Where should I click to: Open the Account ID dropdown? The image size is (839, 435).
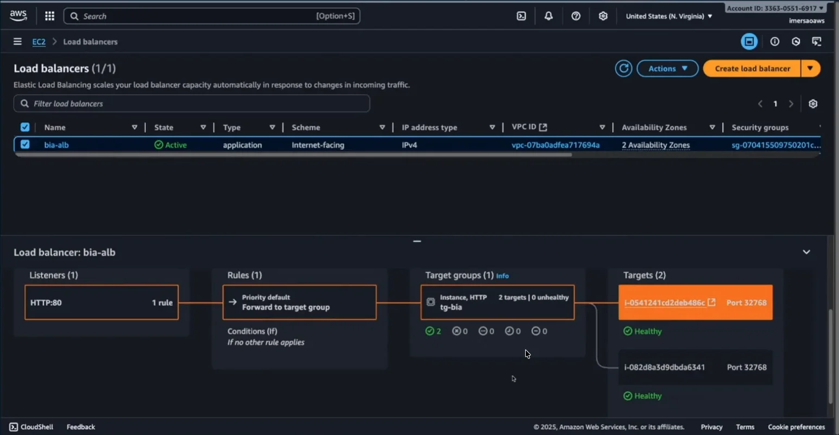click(776, 8)
